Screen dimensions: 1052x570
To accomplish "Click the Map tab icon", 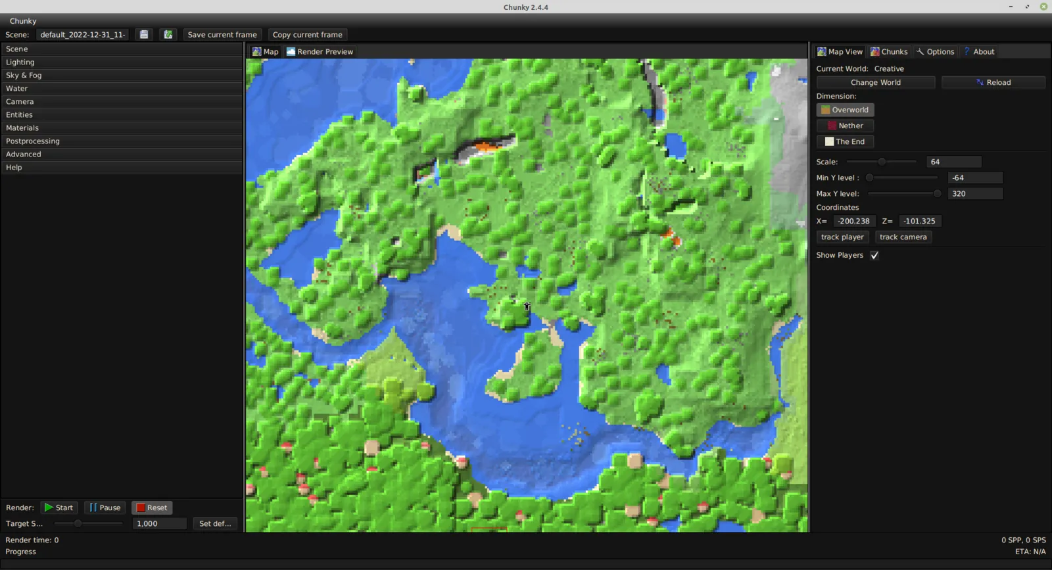I will tap(256, 51).
